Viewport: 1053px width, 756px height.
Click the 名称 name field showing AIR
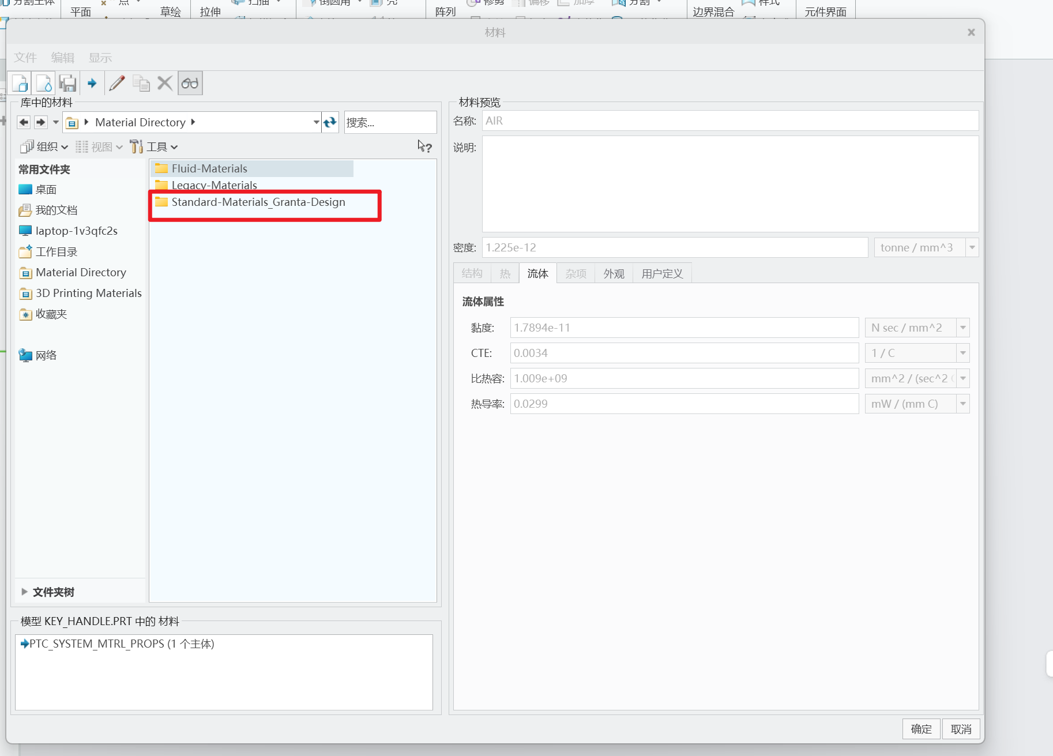pos(730,121)
